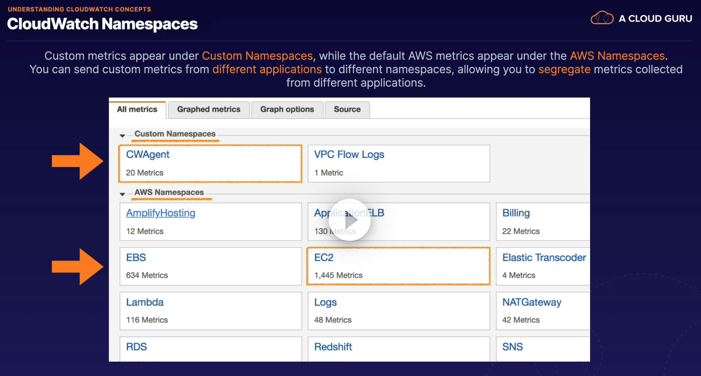Open the SNS namespace
The height and width of the screenshot is (376, 701).
pyautogui.click(x=513, y=347)
